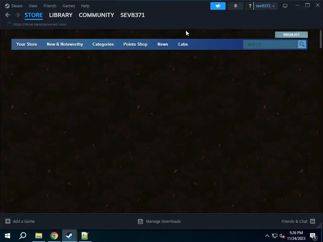Open the Games menu
Screen dimensions: 323x242
point(68,6)
